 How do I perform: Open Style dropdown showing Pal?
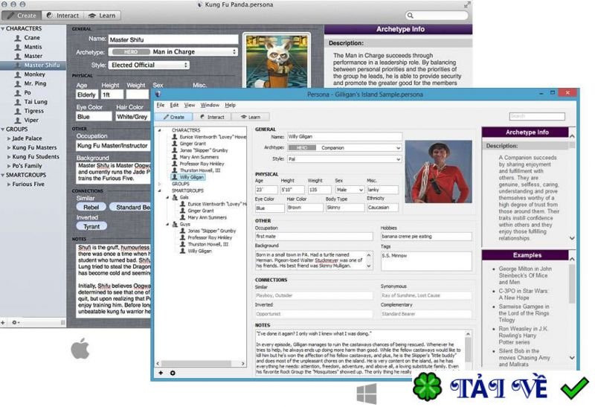344,159
